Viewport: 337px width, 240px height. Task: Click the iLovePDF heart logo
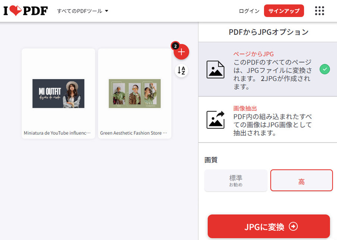point(25,11)
